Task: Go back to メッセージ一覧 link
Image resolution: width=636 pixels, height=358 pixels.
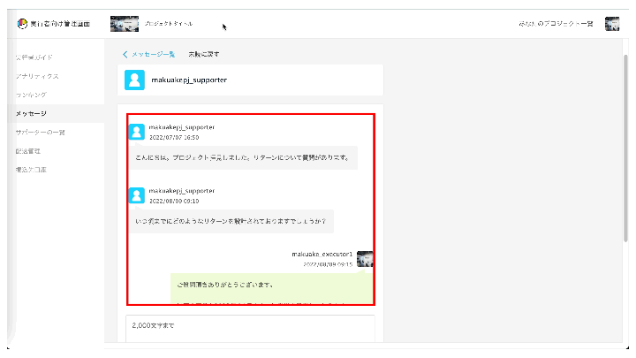Action: coord(153,54)
